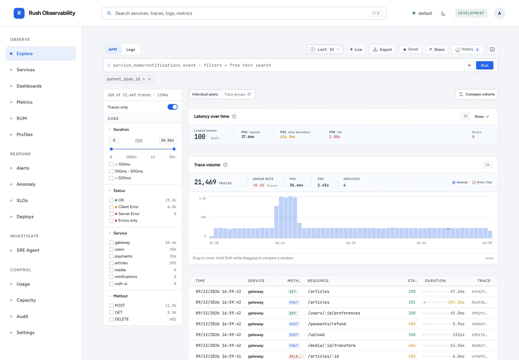Check the Client Error status filter

(x=111, y=207)
